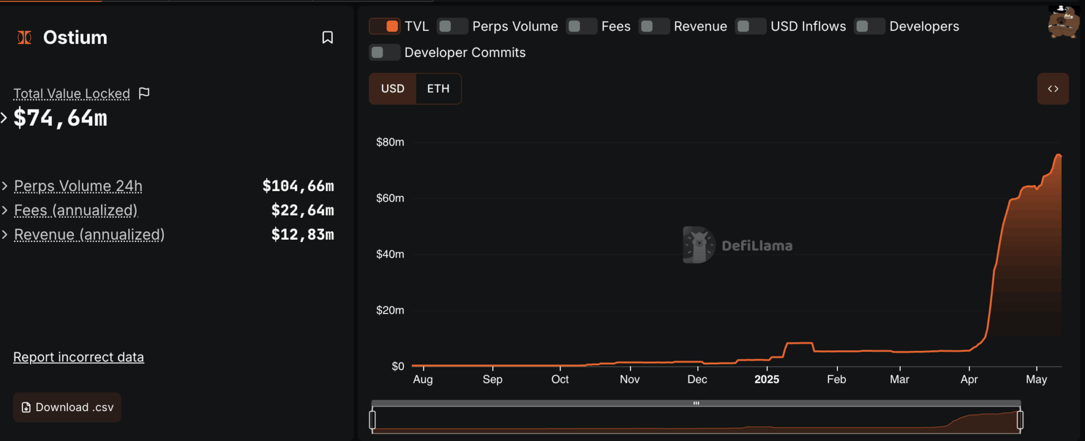The image size is (1085, 441).
Task: Click the 2025 label on x-axis
Action: click(x=767, y=380)
